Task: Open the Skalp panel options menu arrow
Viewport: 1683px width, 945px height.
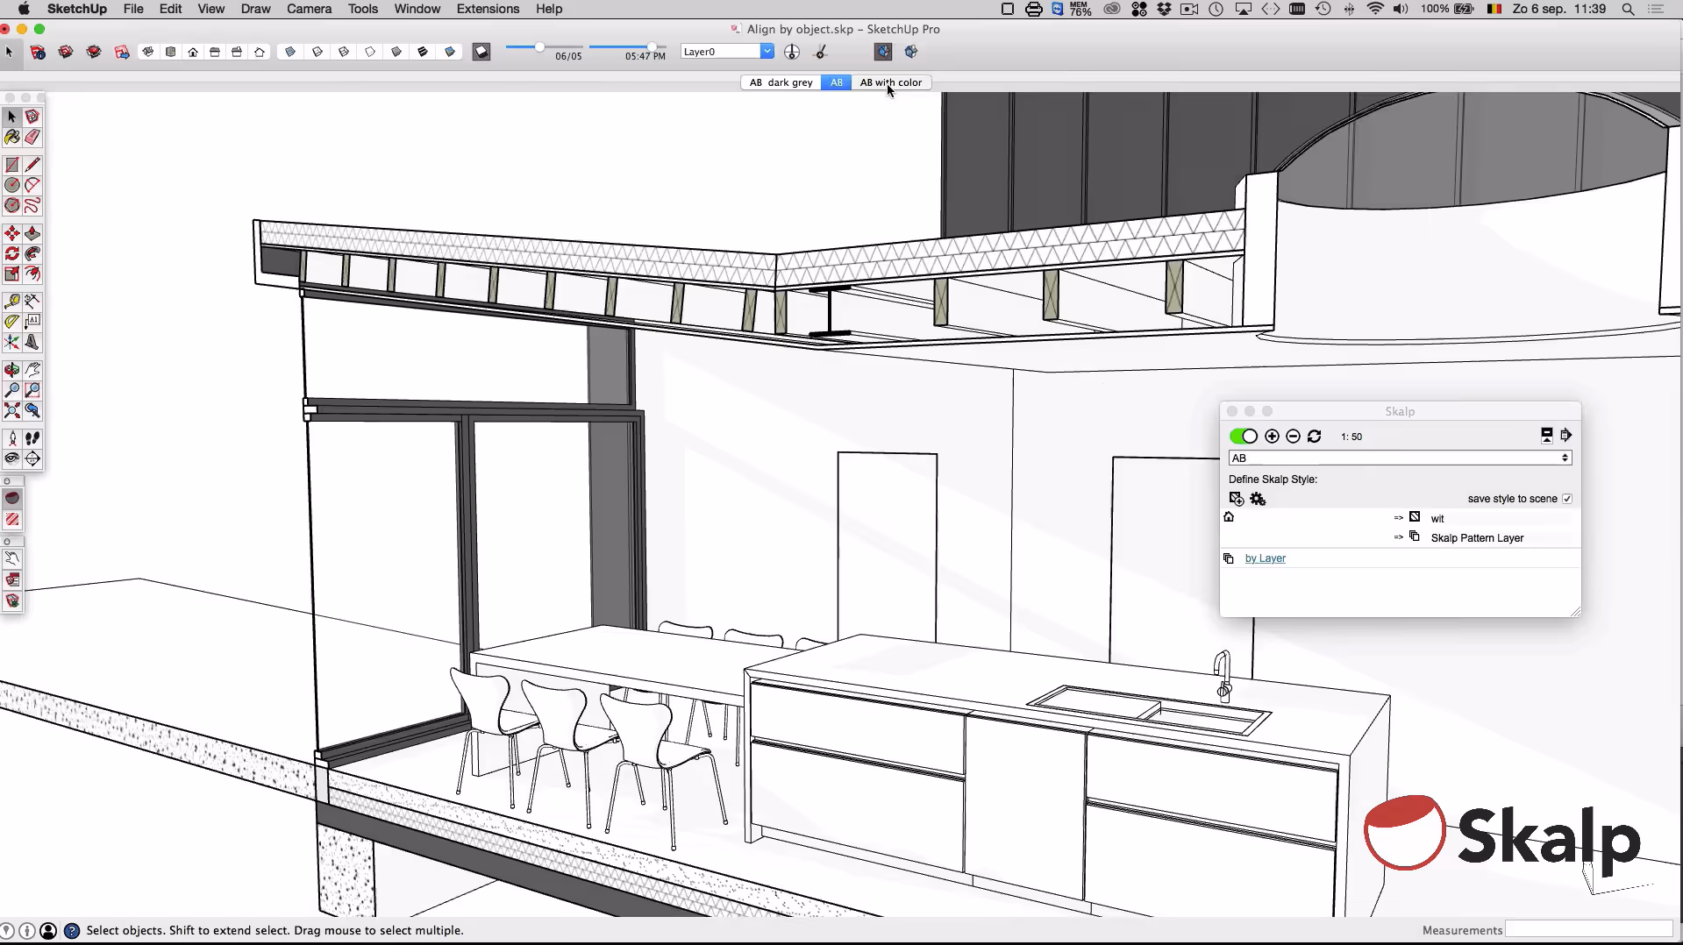Action: tap(1566, 436)
